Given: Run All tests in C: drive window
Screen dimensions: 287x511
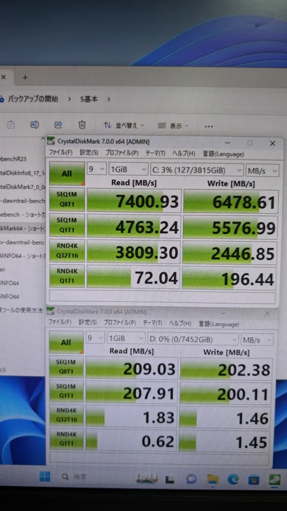Looking at the screenshot, I should [x=67, y=173].
